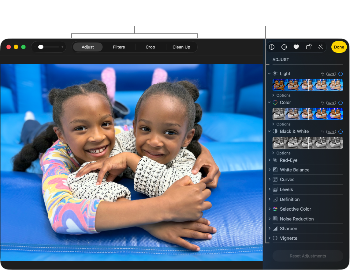Expand the White Balance section
The width and height of the screenshot is (350, 271).
tap(270, 170)
